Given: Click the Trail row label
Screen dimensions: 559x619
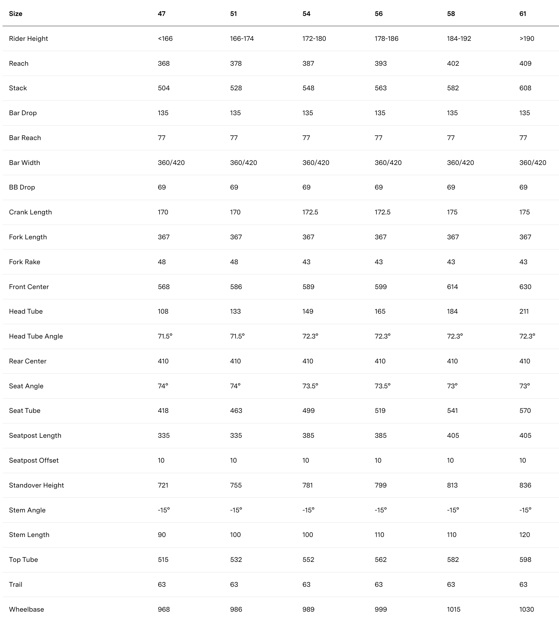Looking at the screenshot, I should click(16, 585).
